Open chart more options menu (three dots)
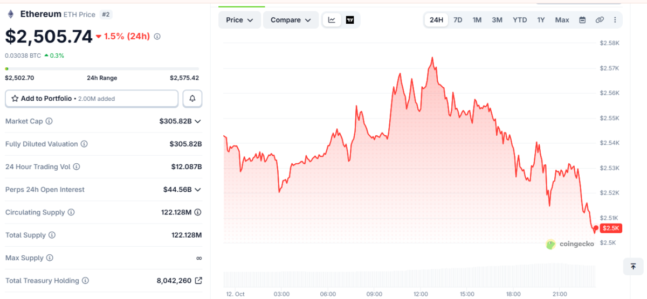Viewport: 647px width, 299px height. click(615, 20)
